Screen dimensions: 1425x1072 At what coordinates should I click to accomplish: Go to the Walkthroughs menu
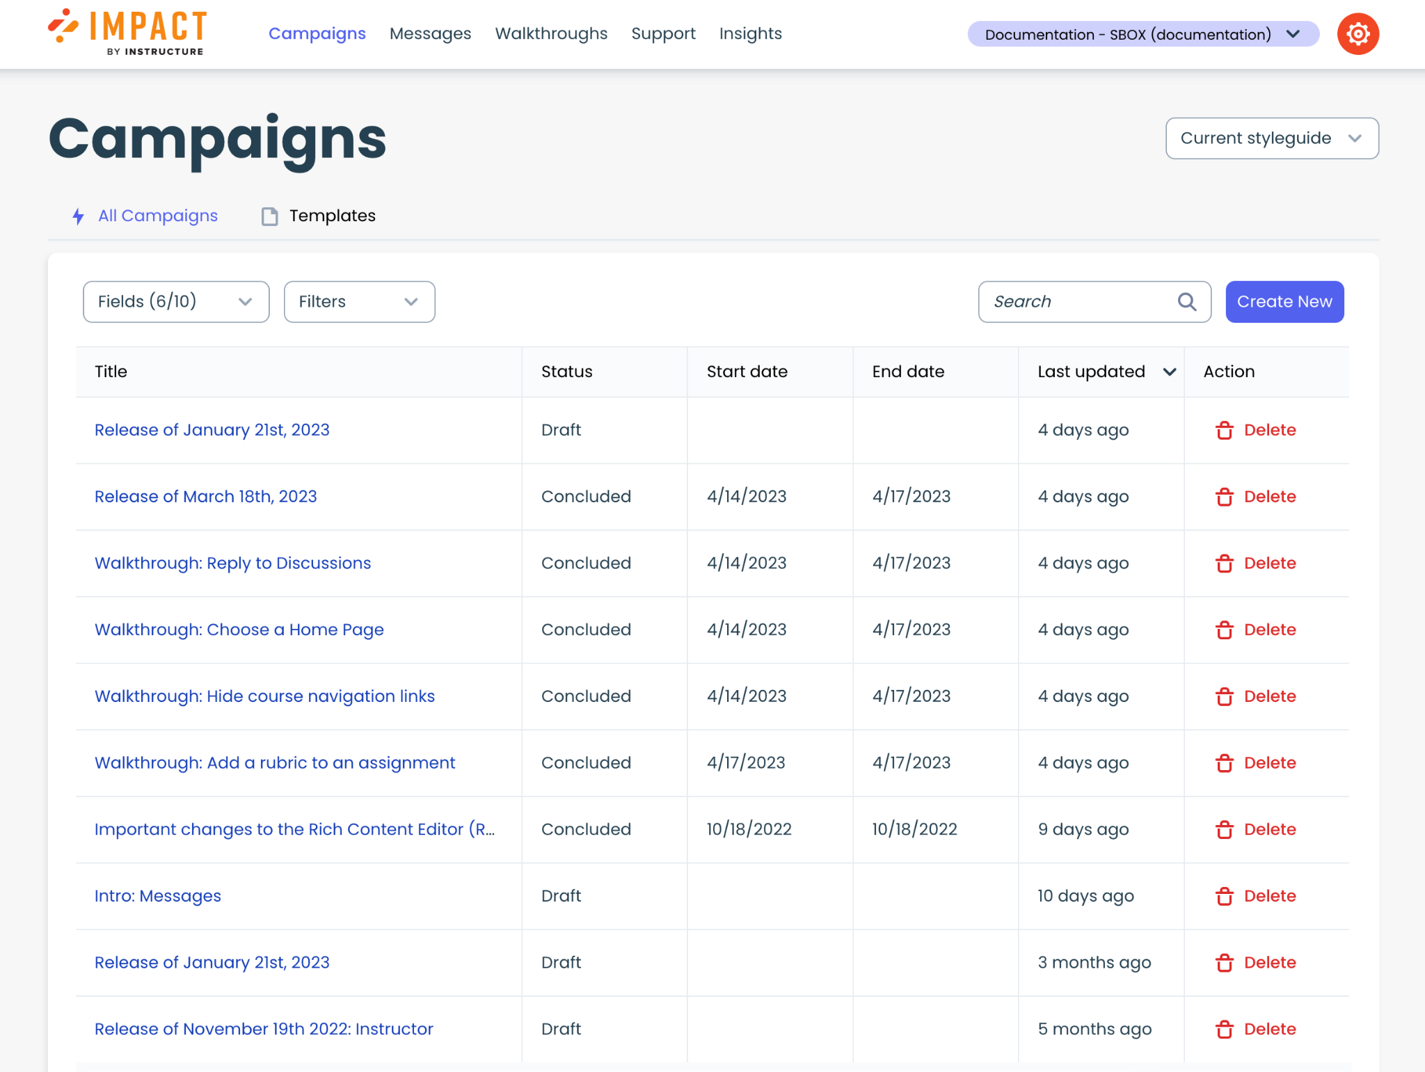click(551, 33)
